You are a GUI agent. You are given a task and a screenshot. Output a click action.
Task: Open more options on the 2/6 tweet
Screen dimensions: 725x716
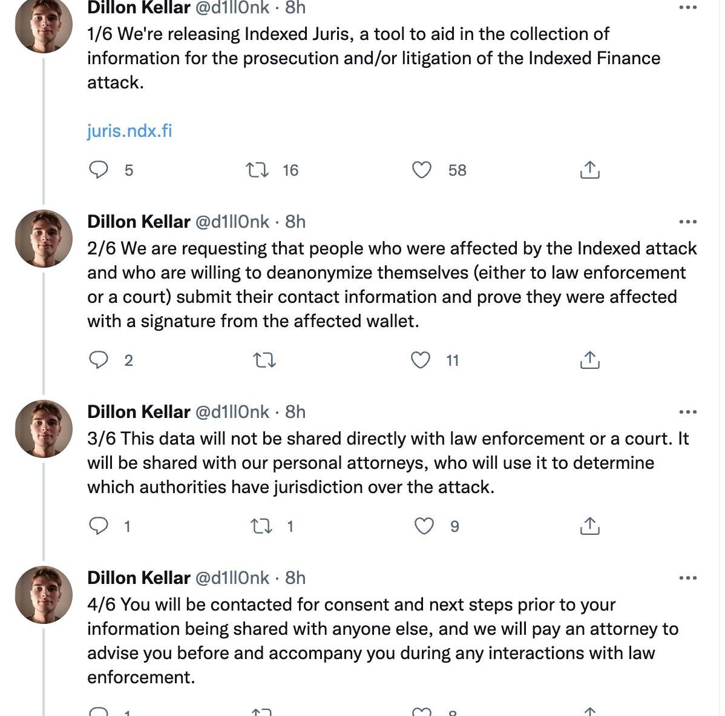687,222
